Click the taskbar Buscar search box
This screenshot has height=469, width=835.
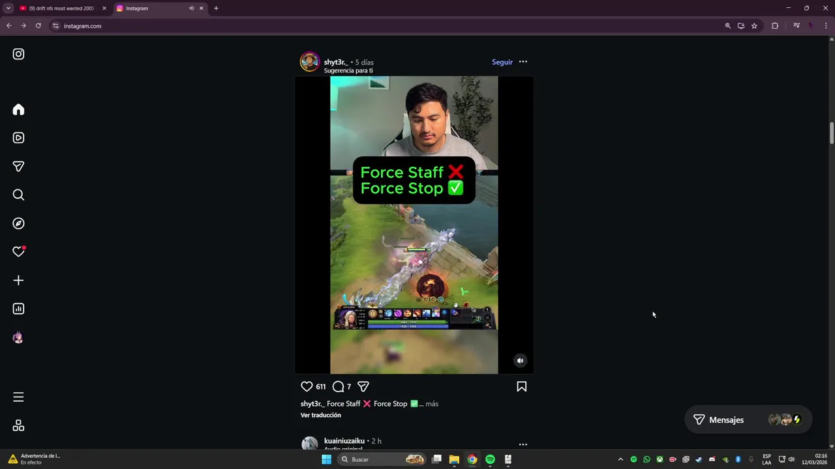383,459
